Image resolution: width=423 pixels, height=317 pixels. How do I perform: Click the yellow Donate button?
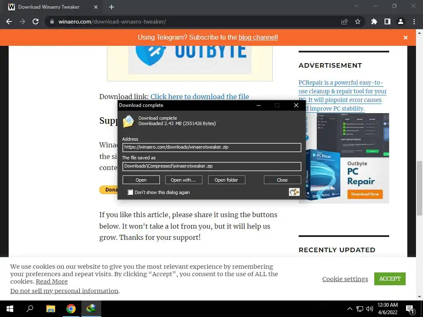click(x=109, y=190)
